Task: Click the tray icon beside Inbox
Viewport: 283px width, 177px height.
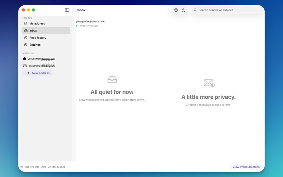Action: coord(26,30)
